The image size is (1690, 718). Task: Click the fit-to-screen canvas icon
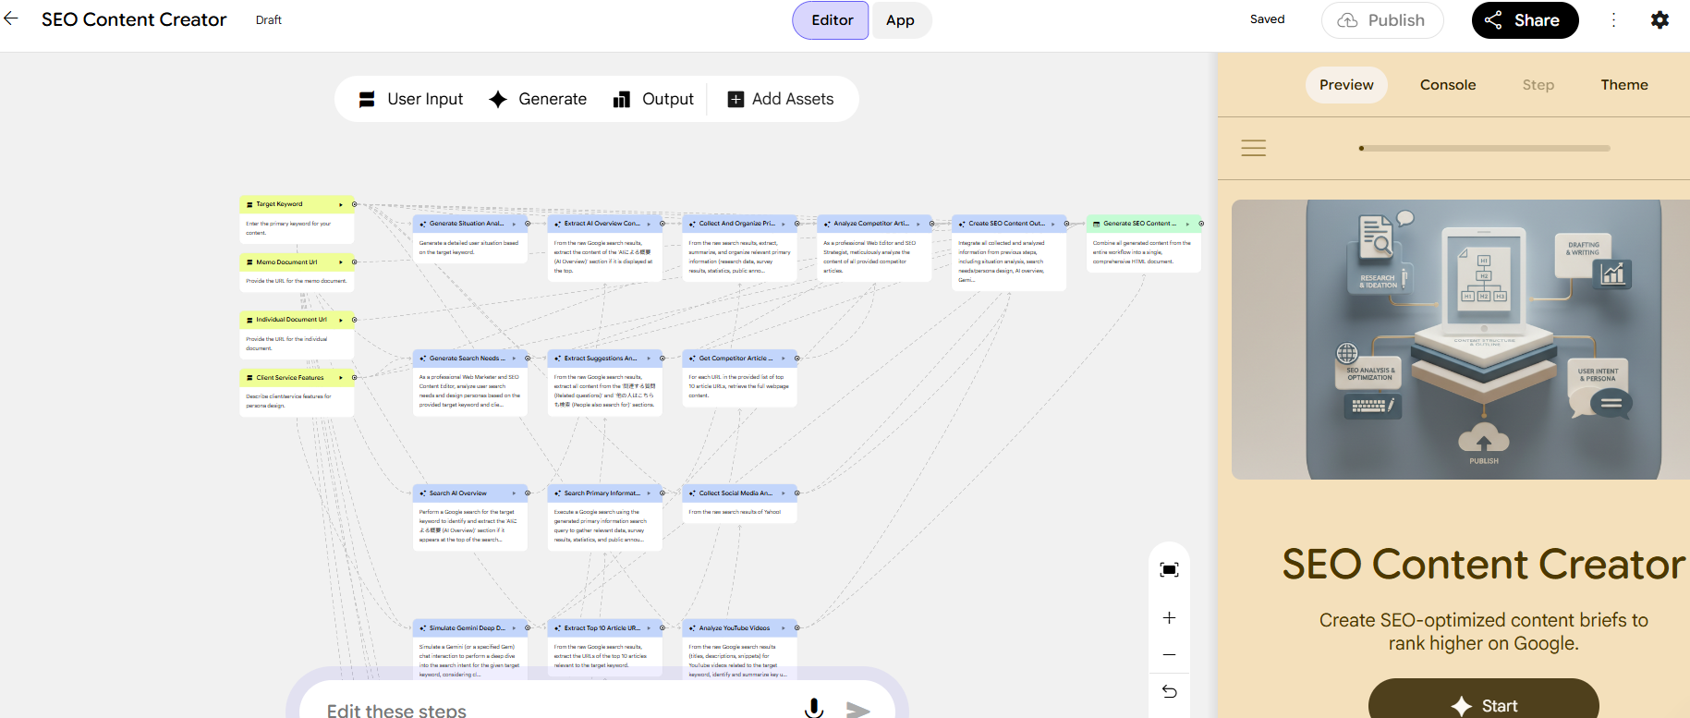(x=1169, y=570)
